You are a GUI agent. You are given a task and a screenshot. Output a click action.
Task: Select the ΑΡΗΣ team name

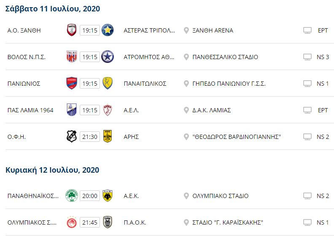tap(131, 137)
